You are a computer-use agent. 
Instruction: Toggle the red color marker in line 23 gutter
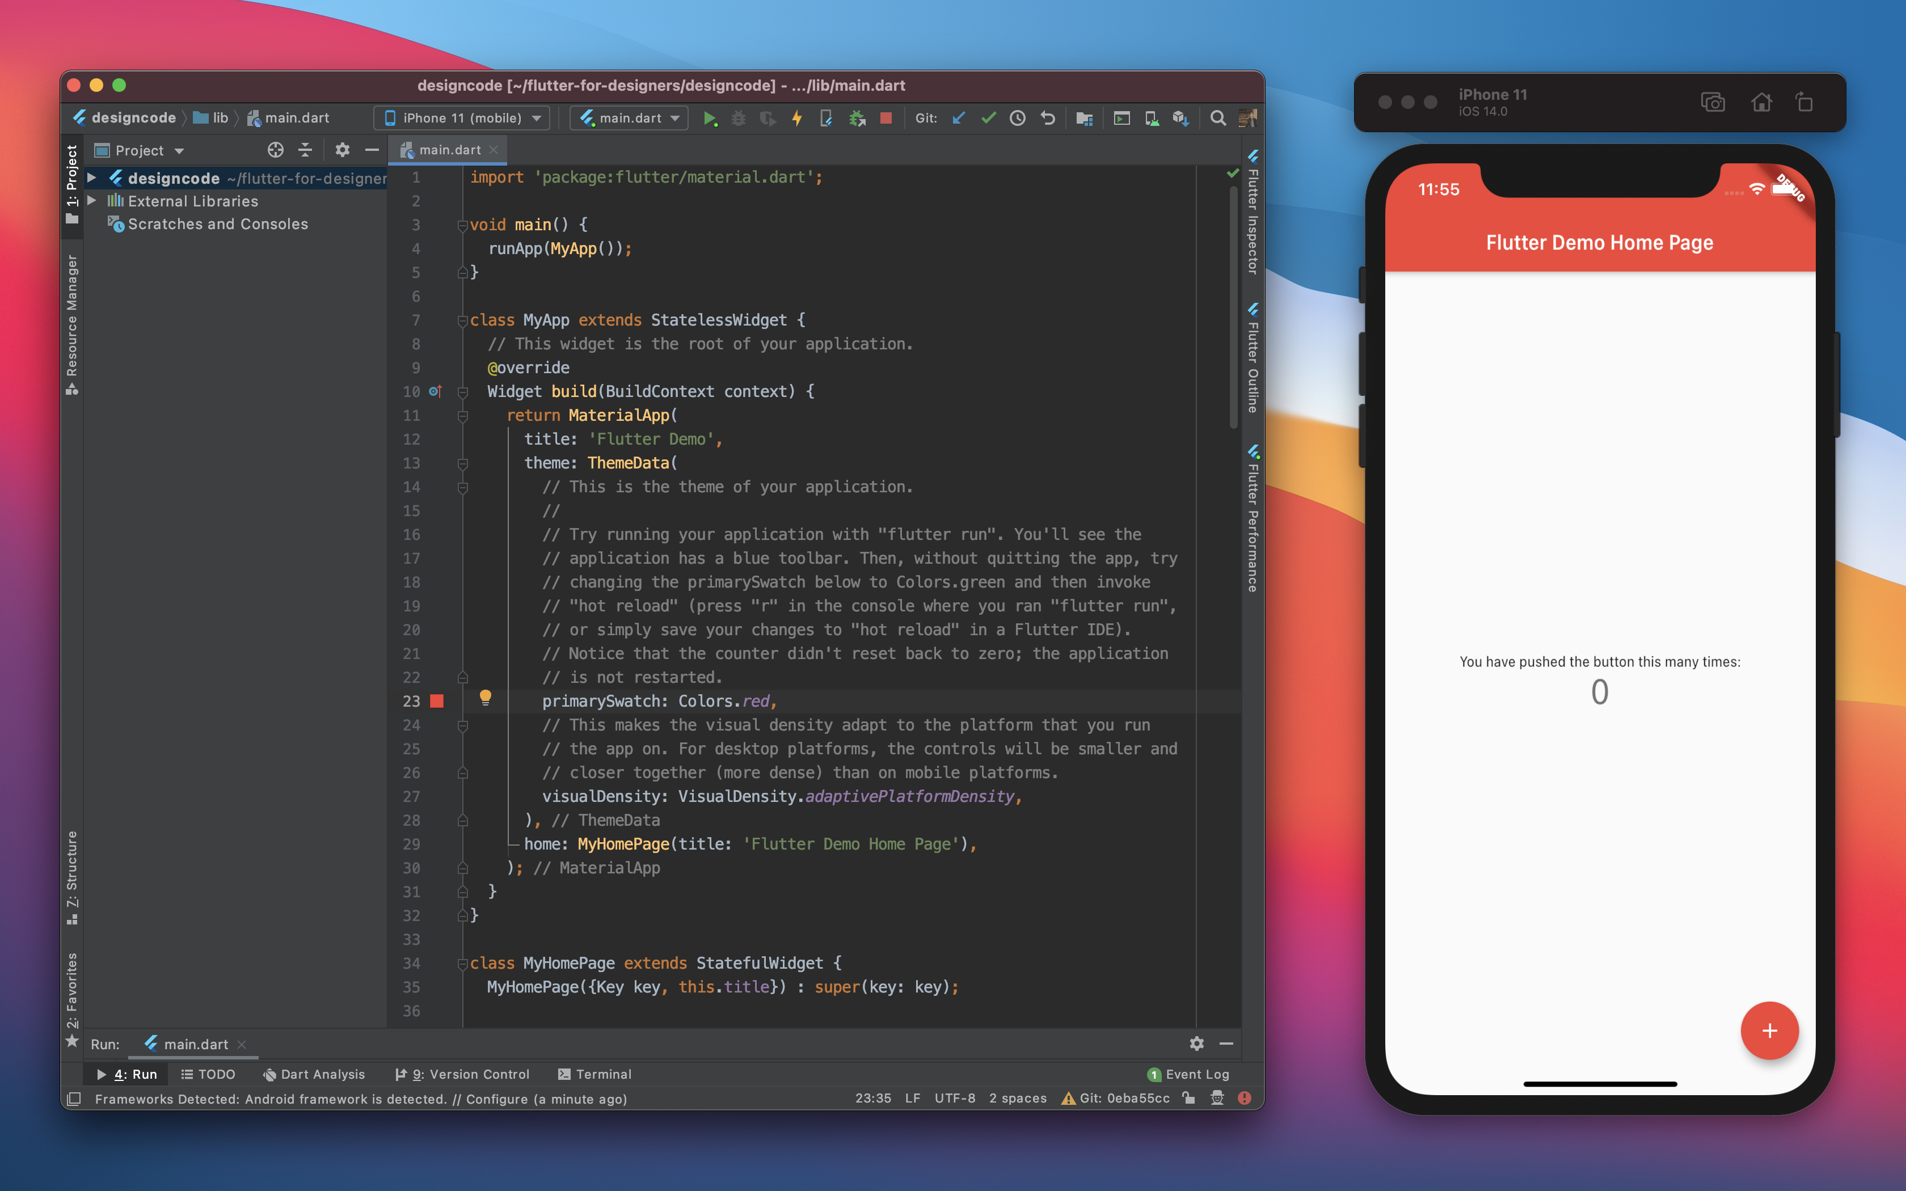pyautogui.click(x=437, y=701)
